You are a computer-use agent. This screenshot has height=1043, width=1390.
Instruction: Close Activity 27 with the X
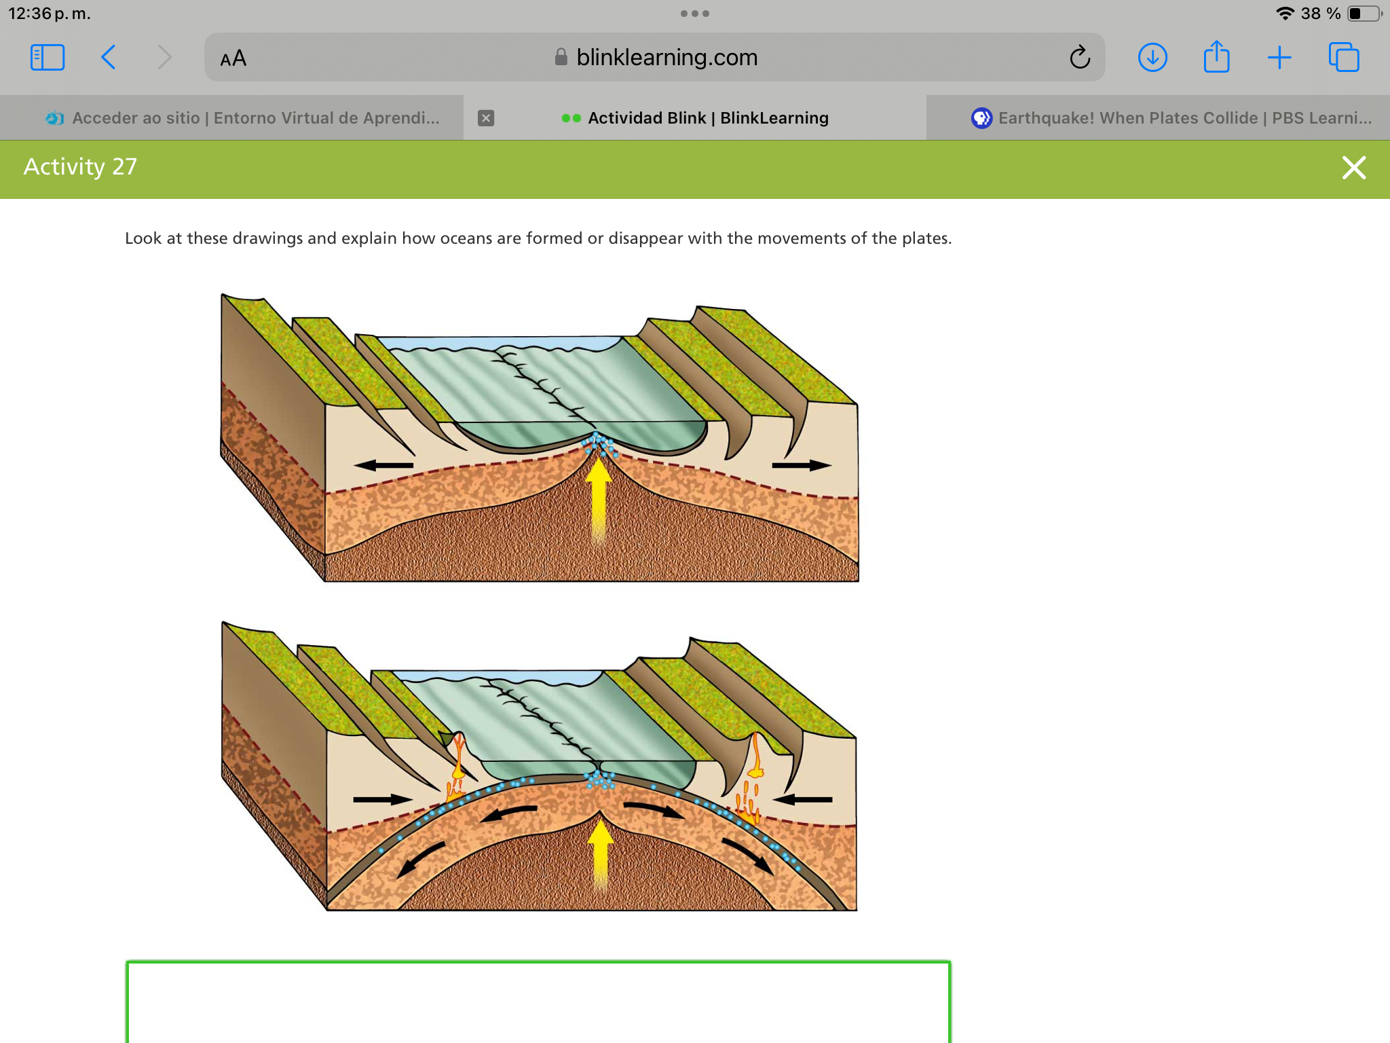tap(1353, 168)
